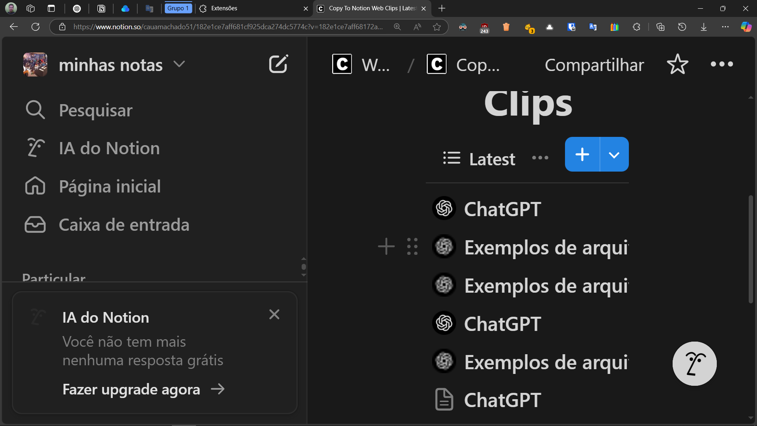
Task: Click the read aloud icon
Action: coord(417,27)
